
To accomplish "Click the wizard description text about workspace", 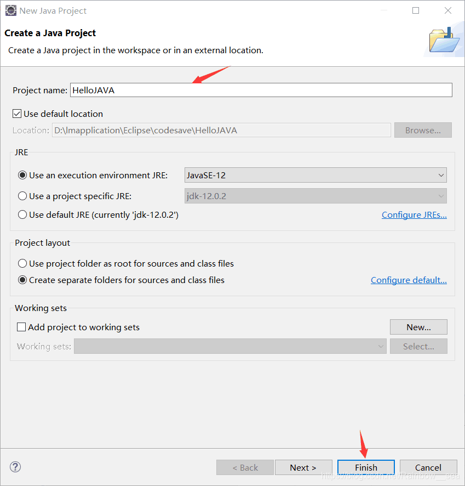I will click(x=136, y=50).
